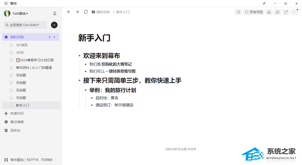Click the 新手入门 document title

point(94,38)
